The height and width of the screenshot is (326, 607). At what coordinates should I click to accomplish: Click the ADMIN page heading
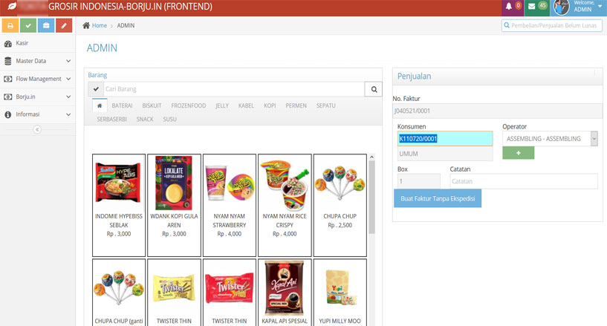click(x=102, y=48)
